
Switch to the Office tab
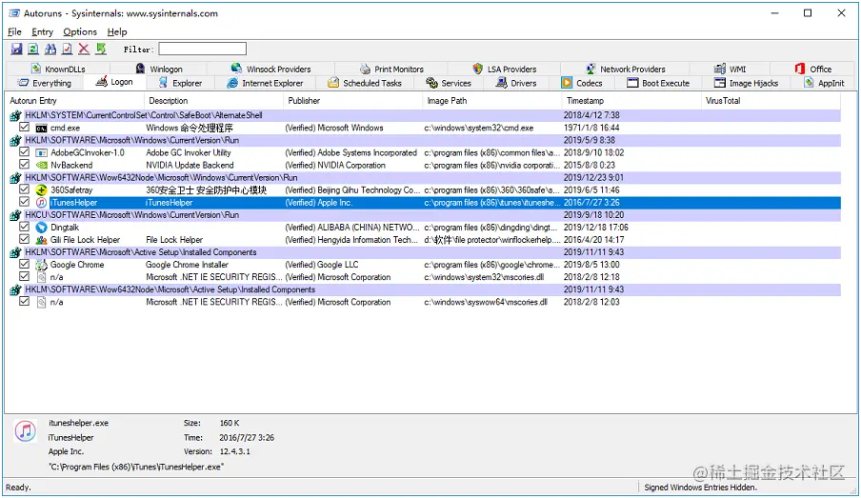coord(813,69)
